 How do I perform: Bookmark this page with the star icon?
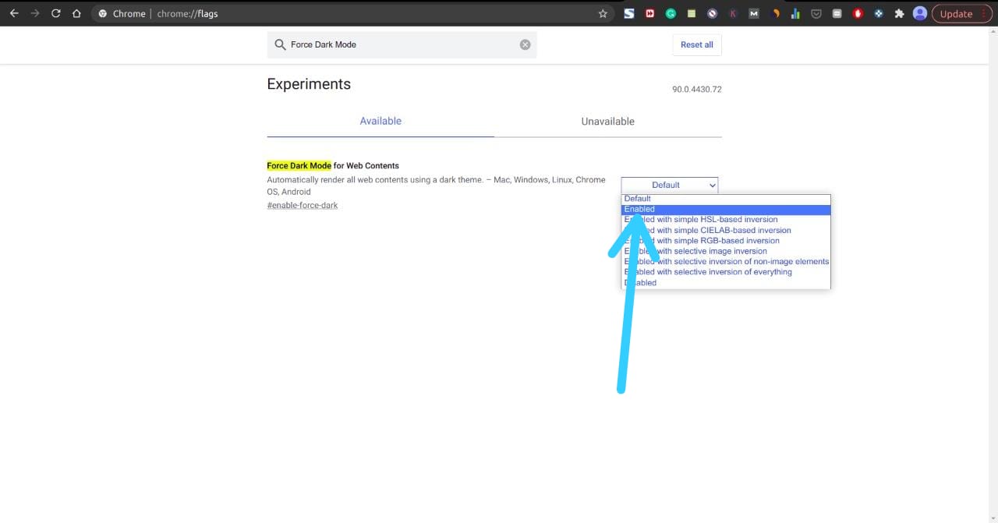pyautogui.click(x=603, y=13)
